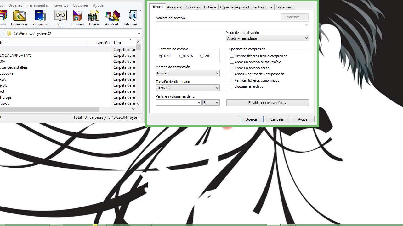Open the Comentario tab
This screenshot has width=403, height=226.
(284, 7)
